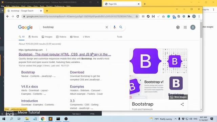Switch to the News results tab

pos(75,37)
